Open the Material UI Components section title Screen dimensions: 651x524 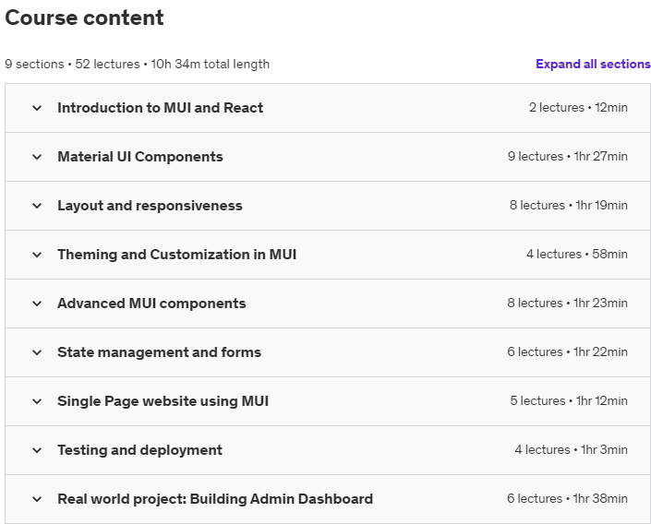click(140, 157)
